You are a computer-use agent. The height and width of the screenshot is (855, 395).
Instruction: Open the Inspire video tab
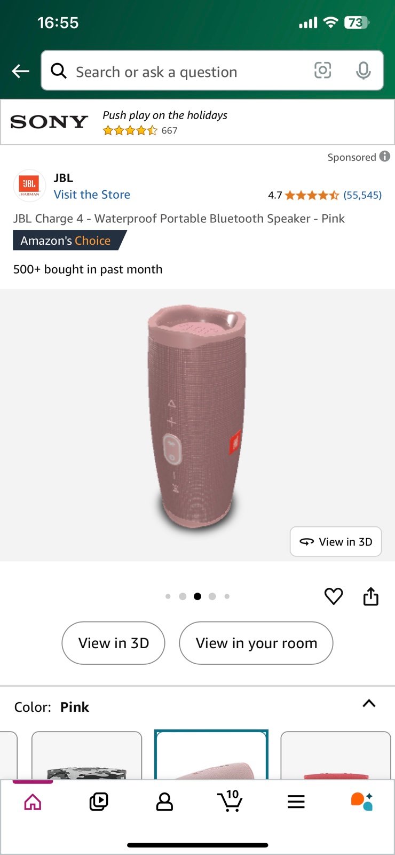click(98, 802)
